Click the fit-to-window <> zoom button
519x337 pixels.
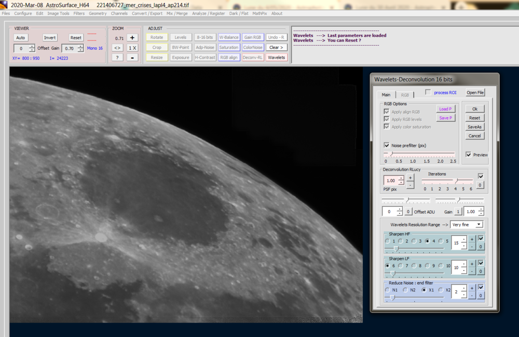pyautogui.click(x=117, y=48)
